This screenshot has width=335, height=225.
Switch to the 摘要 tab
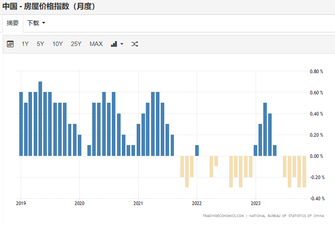pyautogui.click(x=13, y=23)
